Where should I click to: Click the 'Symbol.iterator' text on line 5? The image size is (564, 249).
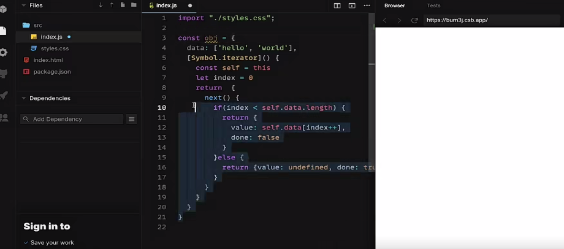[224, 58]
